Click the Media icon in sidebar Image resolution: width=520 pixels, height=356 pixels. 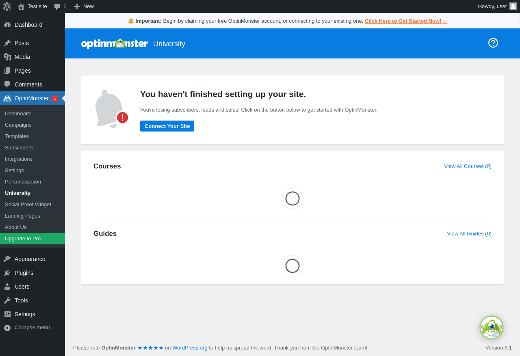point(7,57)
